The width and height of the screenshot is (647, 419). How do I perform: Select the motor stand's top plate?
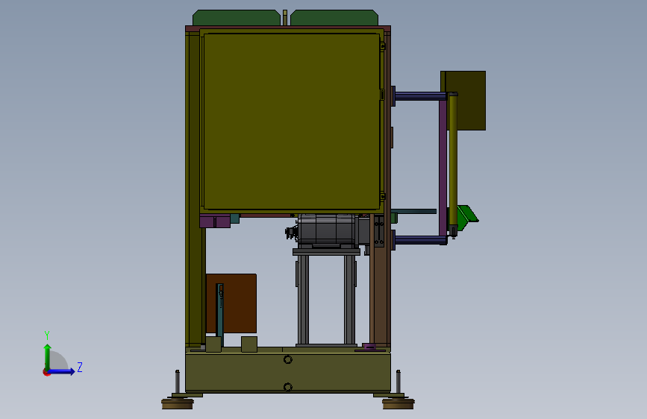(x=326, y=251)
